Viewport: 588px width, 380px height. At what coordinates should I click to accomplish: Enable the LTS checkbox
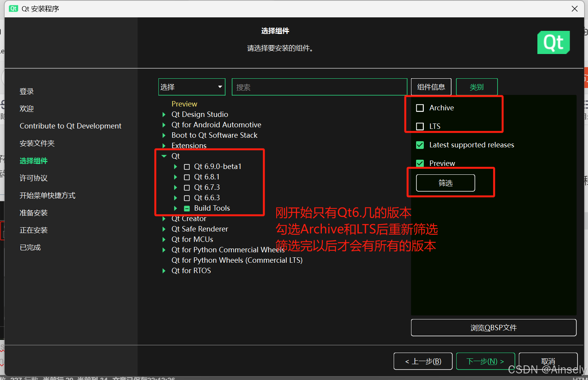(420, 127)
